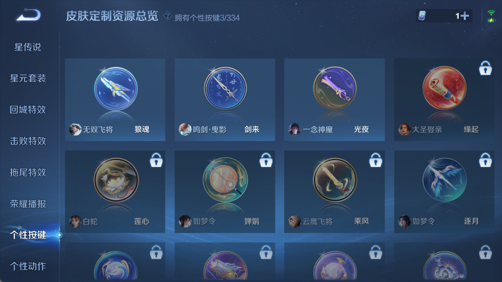Screen dimensions: 502x282
Task: Open the 星传说 sidebar tab
Action: pyautogui.click(x=28, y=47)
